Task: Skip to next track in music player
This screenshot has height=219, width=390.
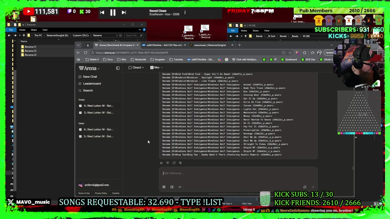Action: click(124, 12)
